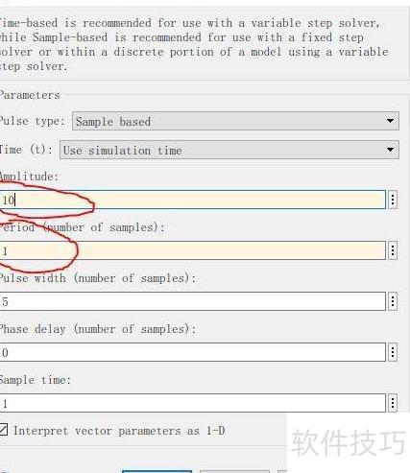Open the three-dot menu beside Period field
410x473 pixels.
tap(393, 250)
